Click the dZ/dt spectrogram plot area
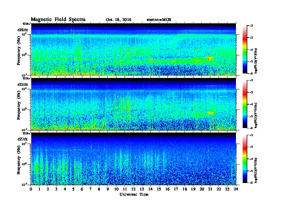Viewport: 281px width, 217px height. [133, 159]
